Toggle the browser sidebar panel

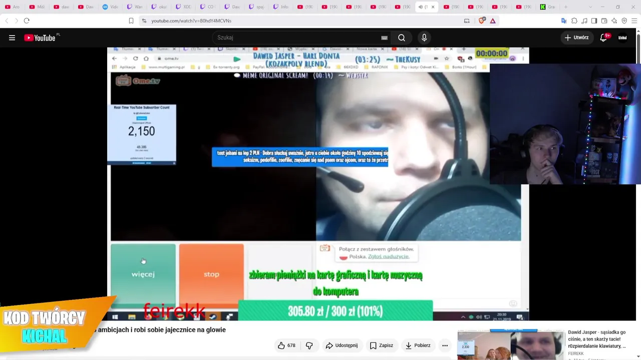click(594, 20)
